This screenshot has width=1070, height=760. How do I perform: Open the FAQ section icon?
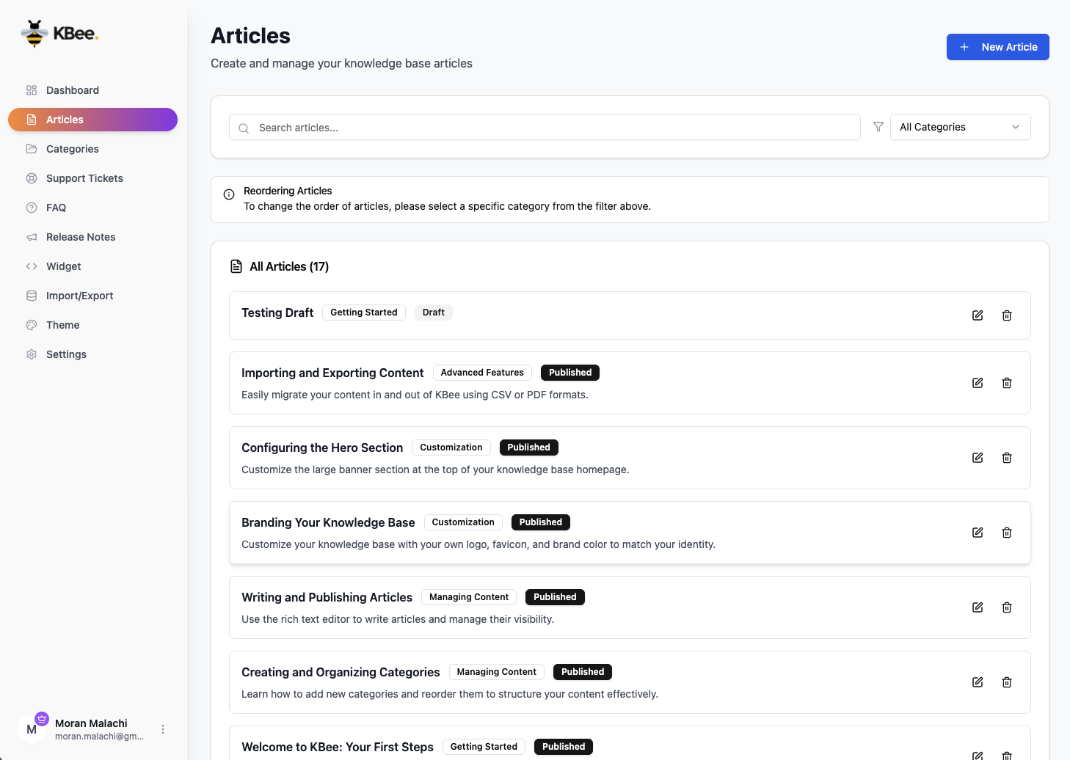(31, 207)
